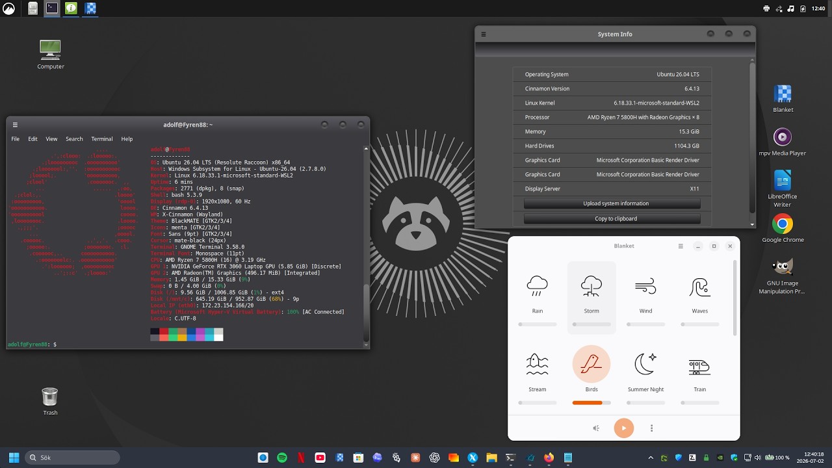This screenshot has height=468, width=832.
Task: Open the terminal File menu
Action: pos(15,139)
